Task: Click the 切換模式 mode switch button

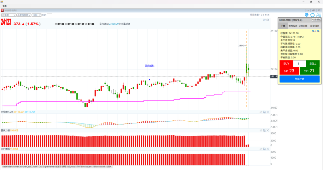Action: [316, 20]
